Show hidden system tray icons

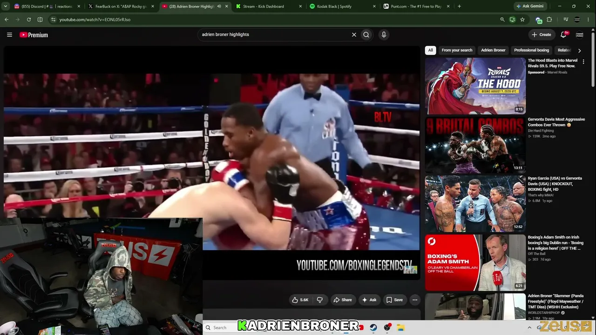[x=529, y=328]
